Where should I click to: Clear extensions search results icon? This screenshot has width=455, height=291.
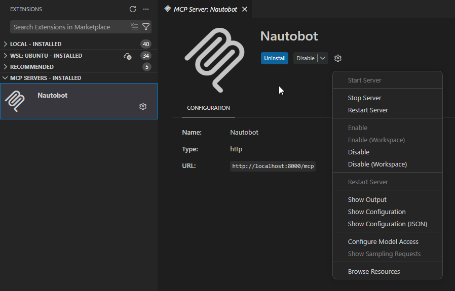click(x=134, y=27)
